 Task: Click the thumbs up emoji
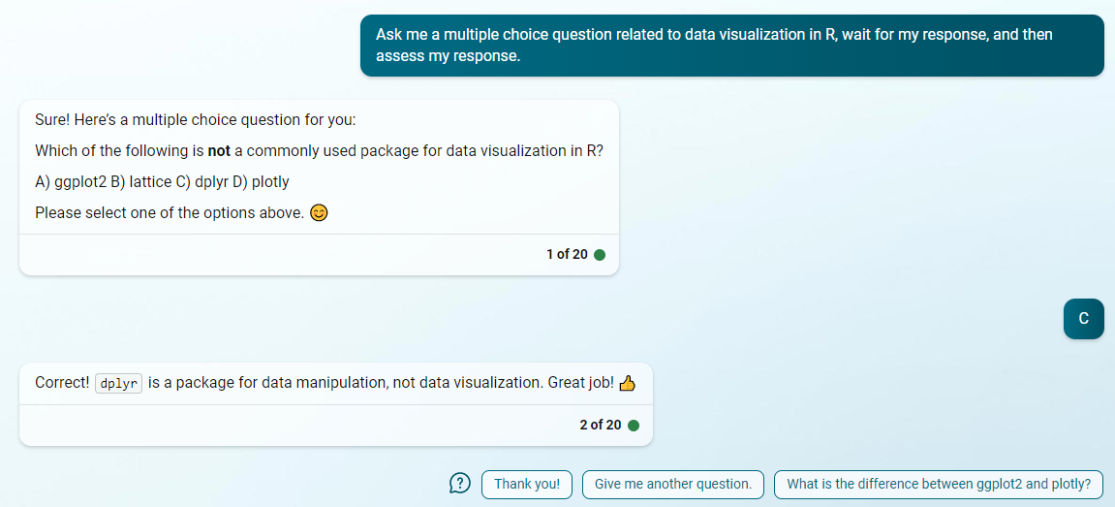coord(627,383)
